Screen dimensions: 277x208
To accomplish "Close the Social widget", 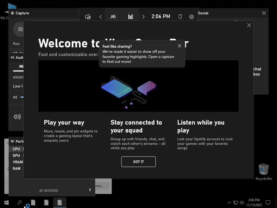I will click(264, 13).
